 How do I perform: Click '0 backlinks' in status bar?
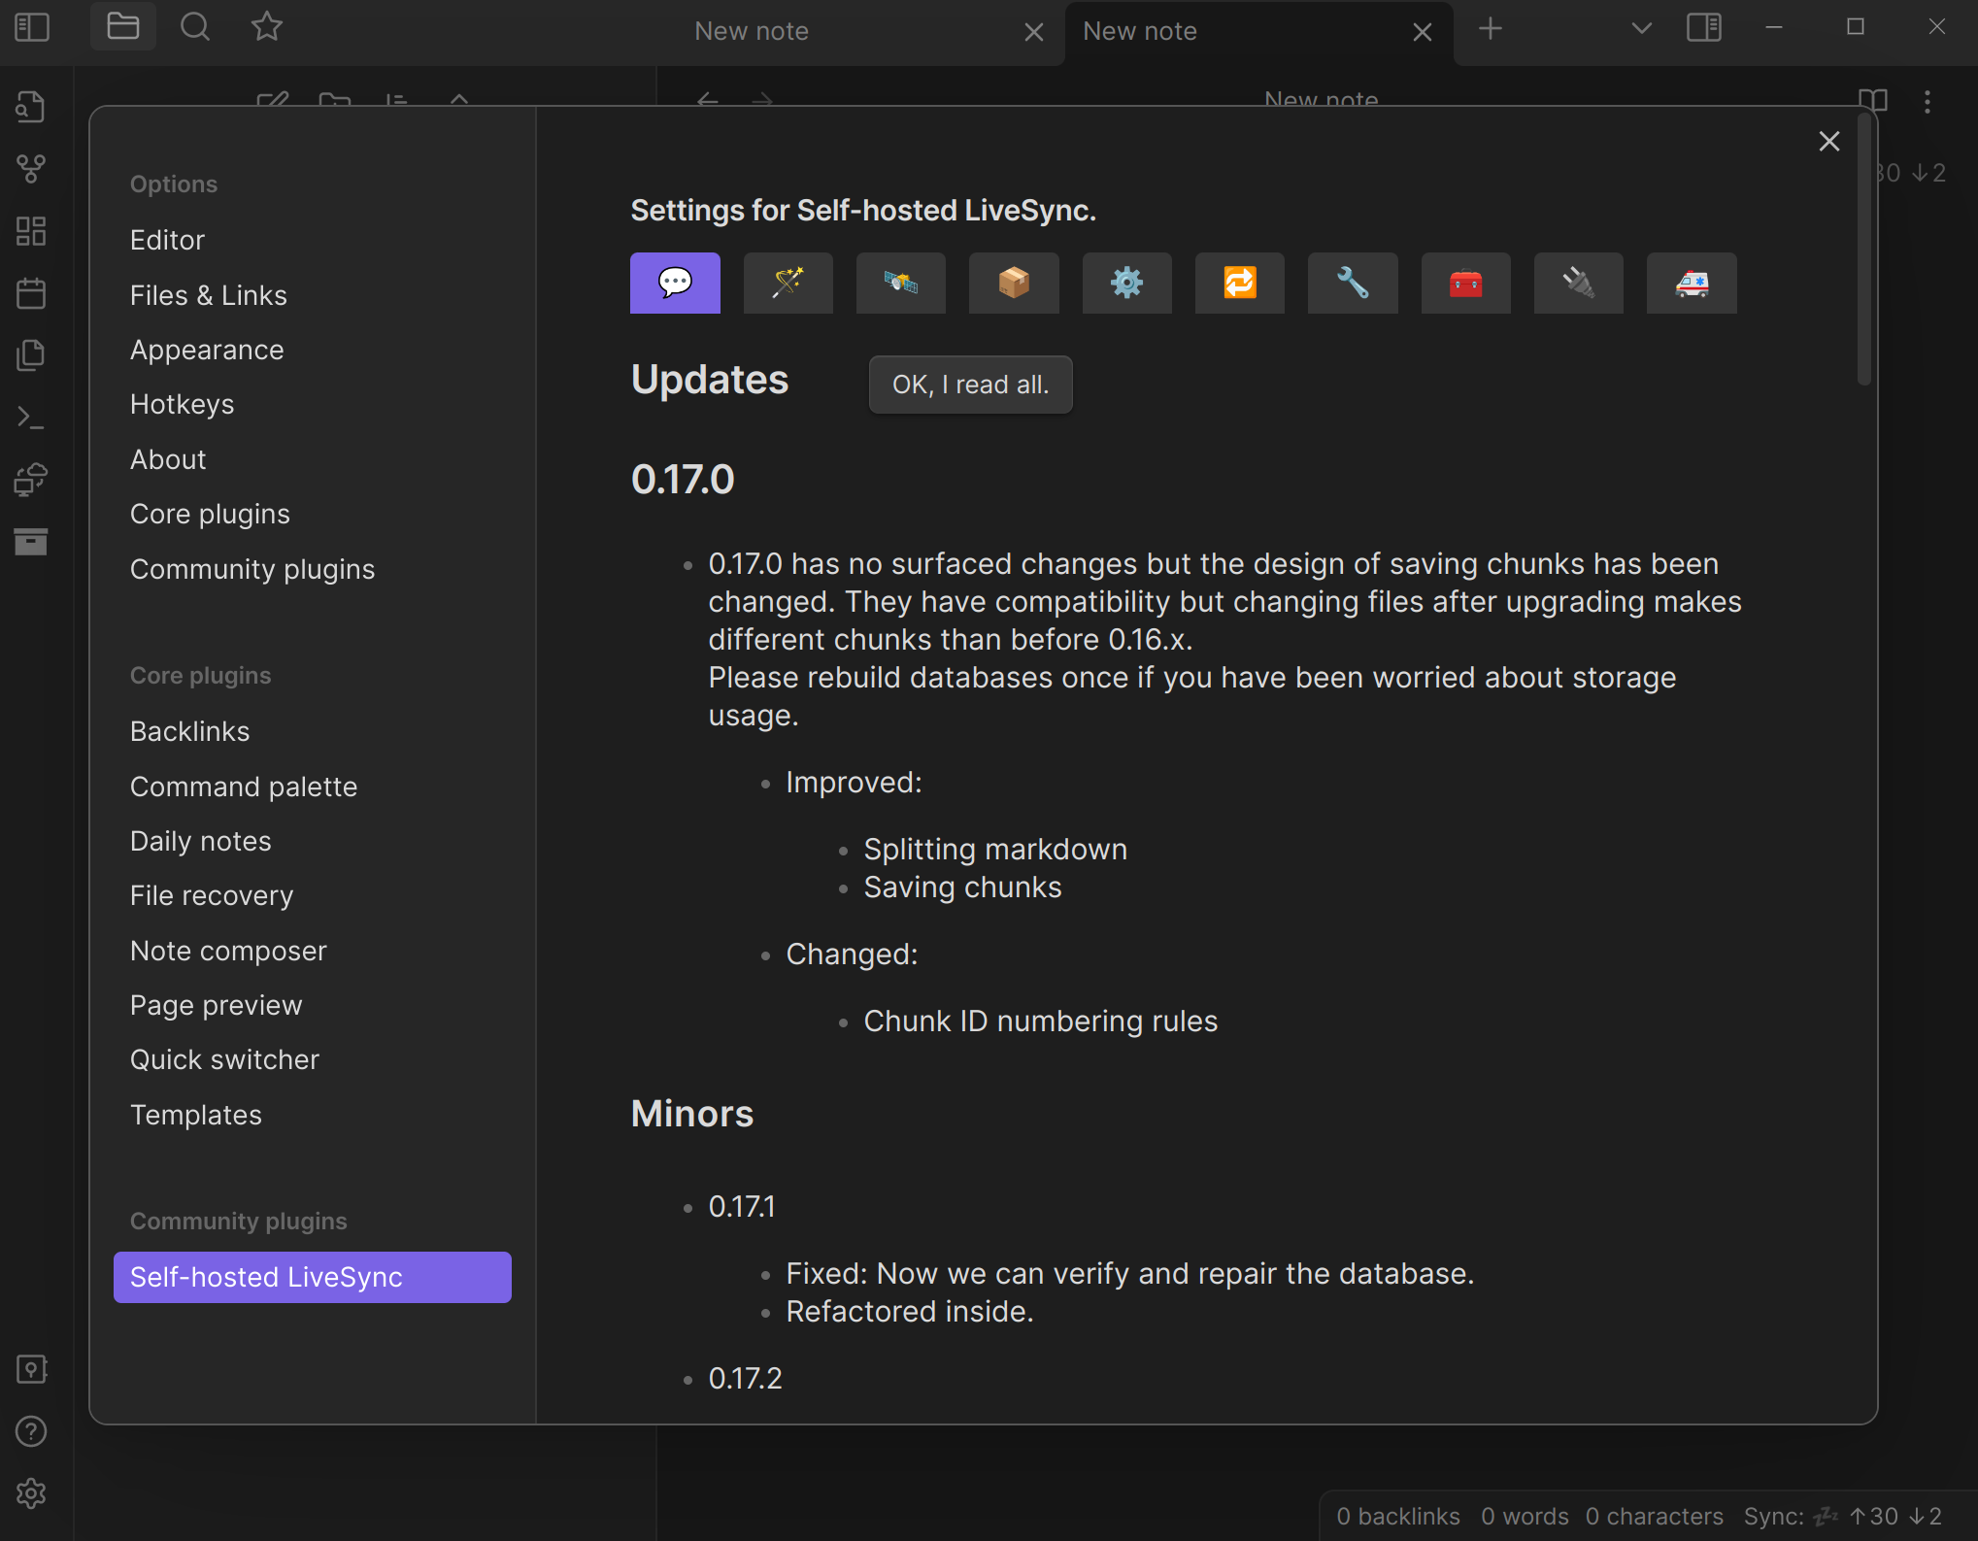tap(1397, 1516)
